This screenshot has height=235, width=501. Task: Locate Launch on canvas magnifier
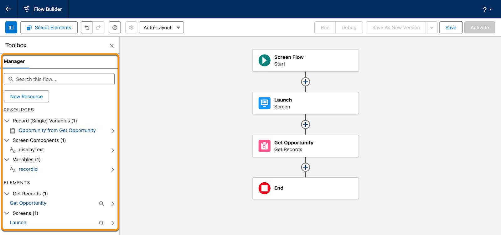101,223
